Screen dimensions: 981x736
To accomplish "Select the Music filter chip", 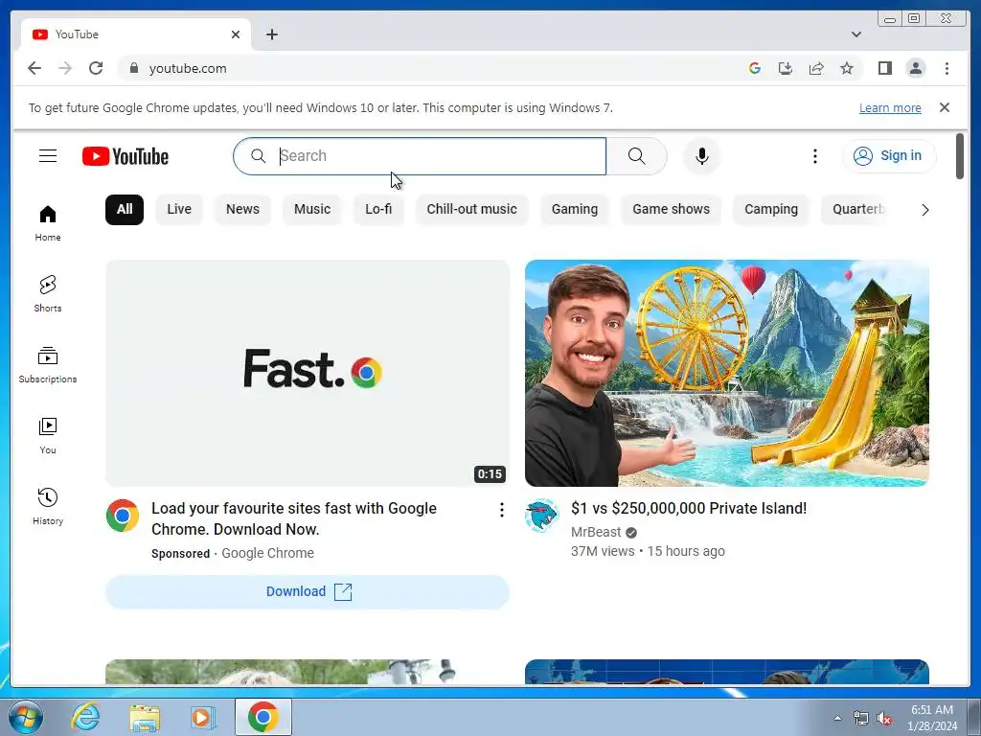I will pyautogui.click(x=312, y=209).
